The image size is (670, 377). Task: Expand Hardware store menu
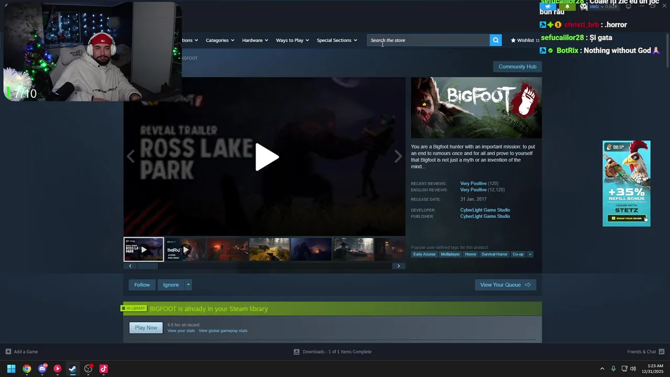point(255,40)
